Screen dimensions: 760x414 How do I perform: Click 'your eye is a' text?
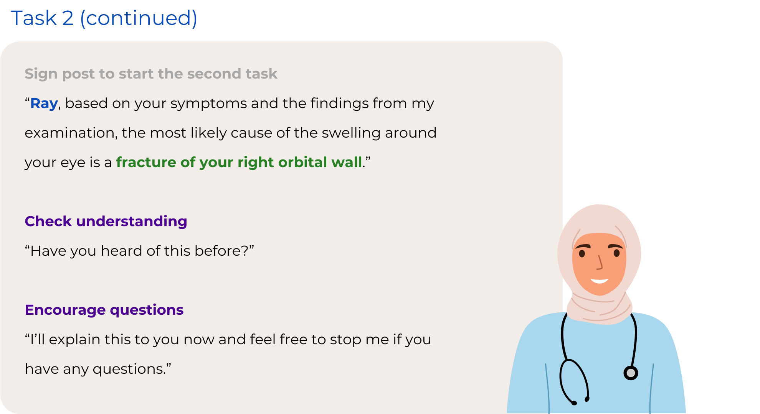pos(68,163)
